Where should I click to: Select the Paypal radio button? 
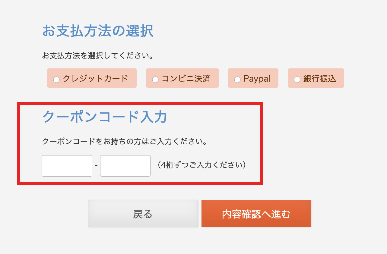point(237,80)
